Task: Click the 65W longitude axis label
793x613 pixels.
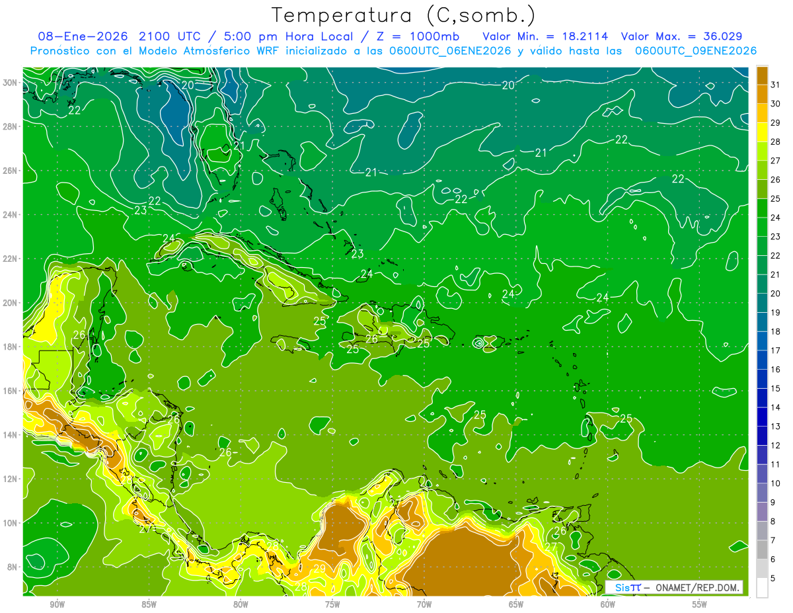Action: tap(516, 604)
